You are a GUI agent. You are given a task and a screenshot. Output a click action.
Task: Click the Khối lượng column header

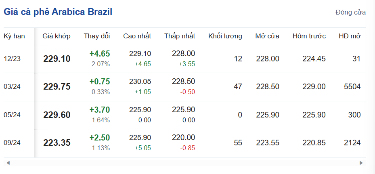click(x=225, y=36)
